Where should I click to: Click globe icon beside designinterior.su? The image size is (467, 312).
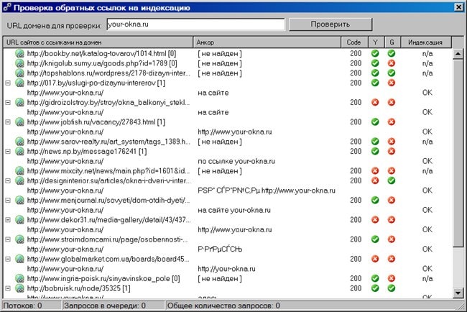tap(19, 180)
